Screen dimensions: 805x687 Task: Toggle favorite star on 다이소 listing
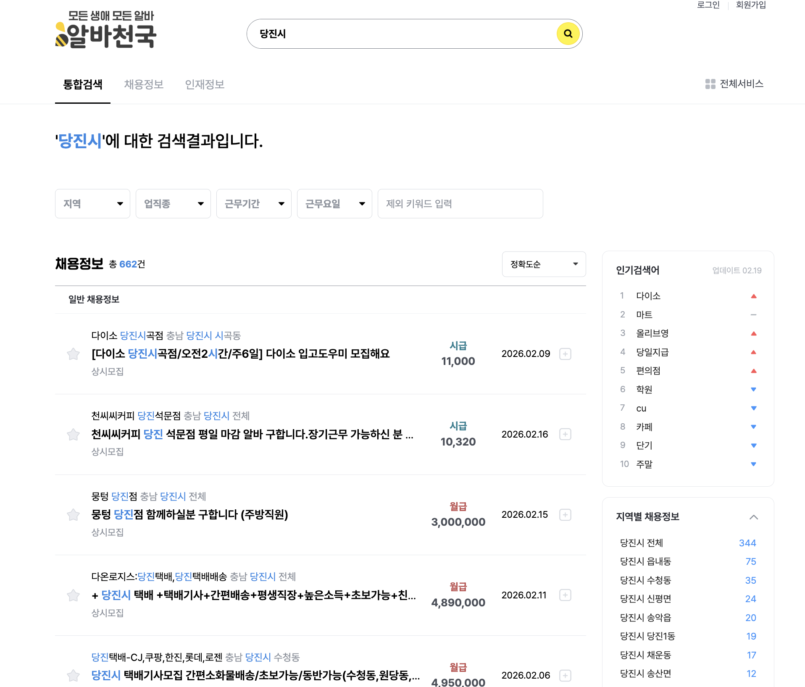click(73, 354)
